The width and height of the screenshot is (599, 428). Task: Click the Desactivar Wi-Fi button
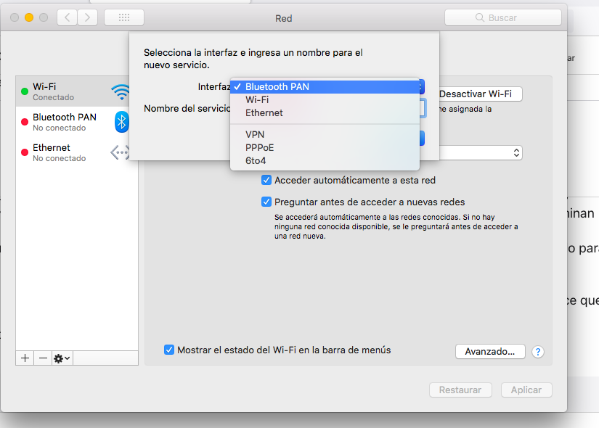(x=480, y=94)
